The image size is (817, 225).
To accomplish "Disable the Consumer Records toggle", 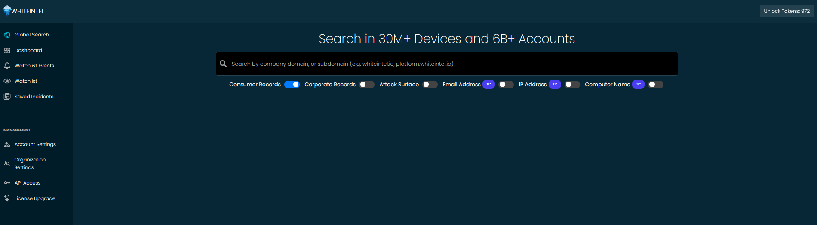I will point(292,85).
